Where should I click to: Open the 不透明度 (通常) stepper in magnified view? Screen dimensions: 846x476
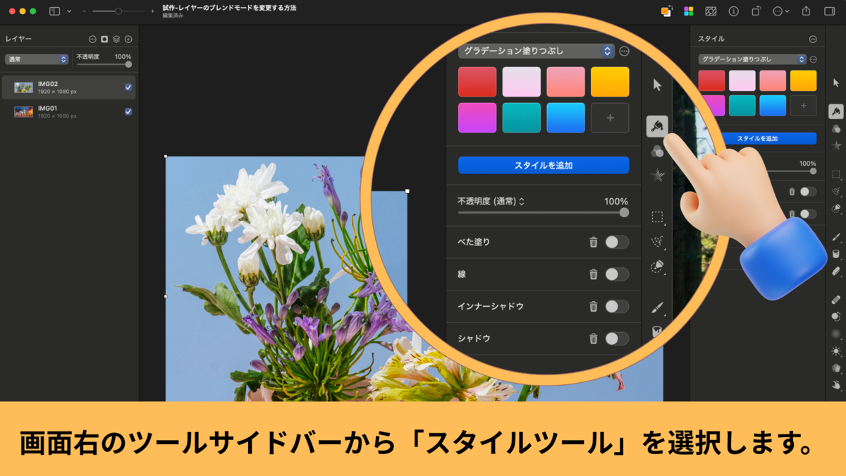tap(522, 202)
